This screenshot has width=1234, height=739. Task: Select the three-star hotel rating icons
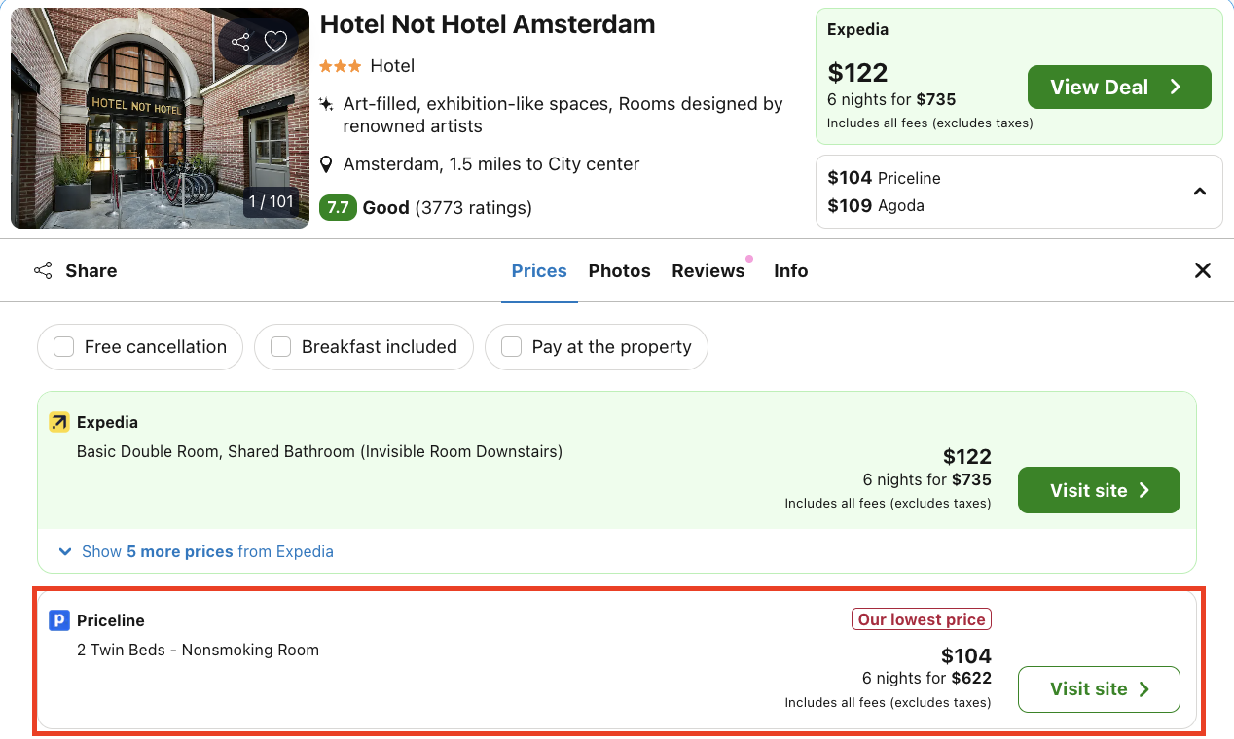(338, 66)
